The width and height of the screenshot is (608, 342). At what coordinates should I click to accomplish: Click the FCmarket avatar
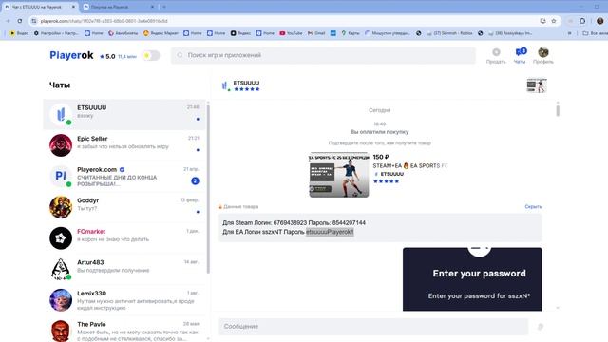[x=61, y=238]
